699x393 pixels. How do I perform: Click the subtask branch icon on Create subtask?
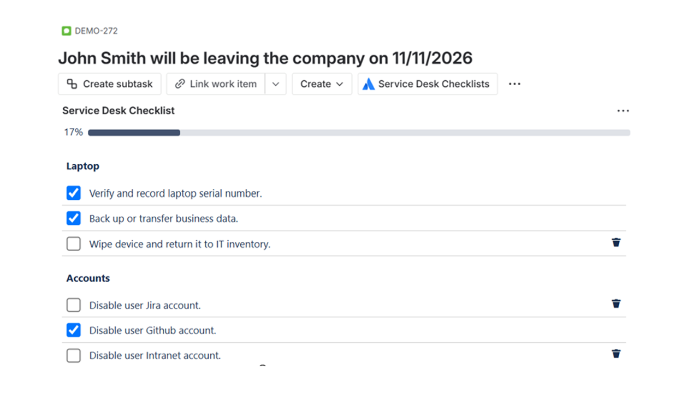pos(72,84)
